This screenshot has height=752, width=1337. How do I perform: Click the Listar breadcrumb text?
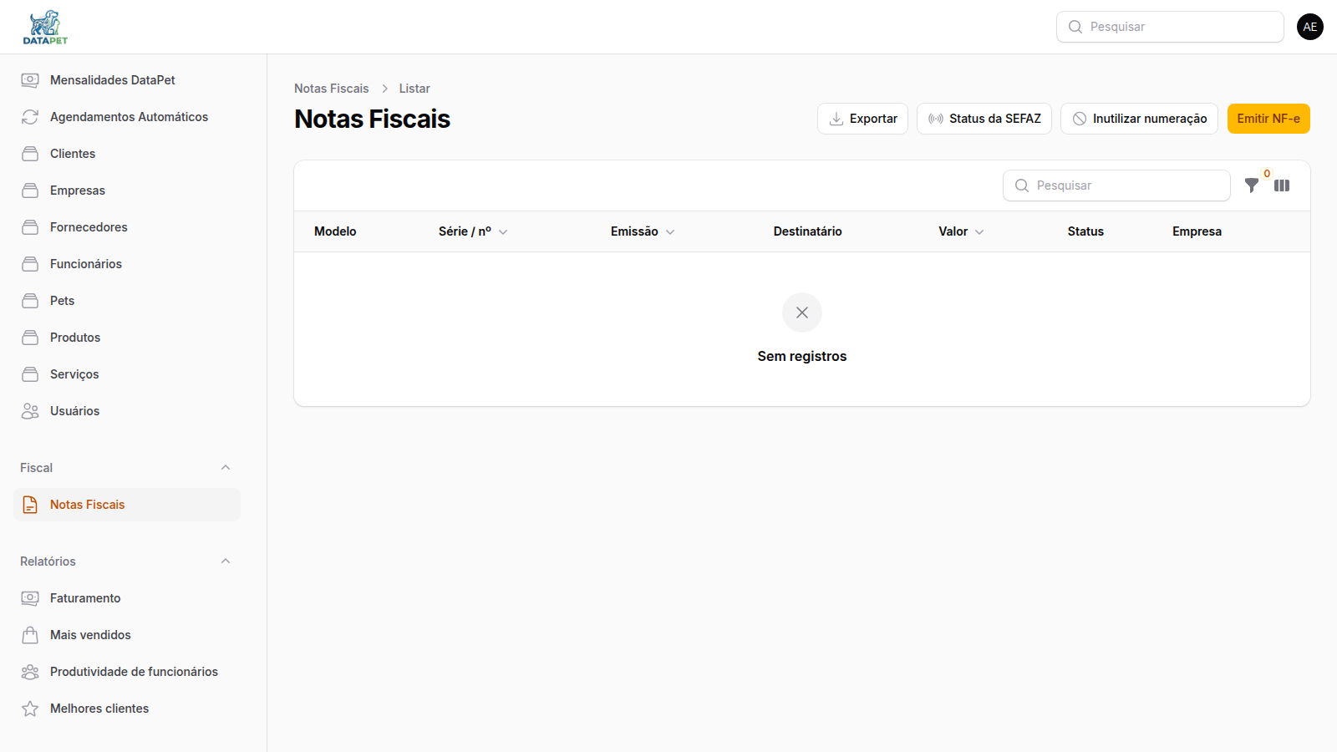(x=414, y=89)
